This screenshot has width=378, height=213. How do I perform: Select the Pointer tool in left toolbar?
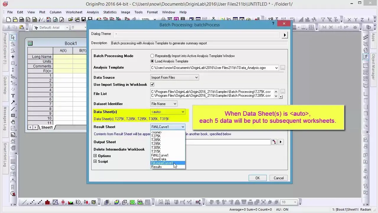(x=13, y=37)
